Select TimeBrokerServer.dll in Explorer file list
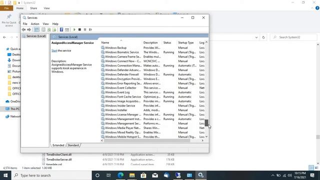This screenshot has width=320, height=180. tap(59, 159)
